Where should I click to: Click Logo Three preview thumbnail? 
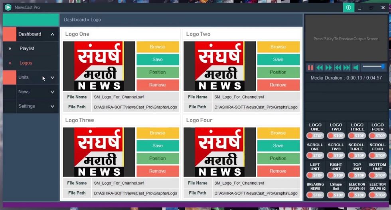point(99,152)
